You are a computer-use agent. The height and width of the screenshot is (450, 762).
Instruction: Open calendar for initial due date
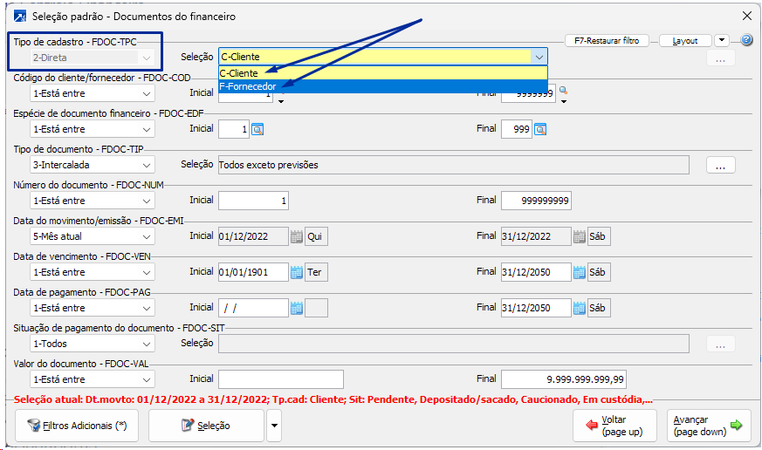pyautogui.click(x=297, y=272)
